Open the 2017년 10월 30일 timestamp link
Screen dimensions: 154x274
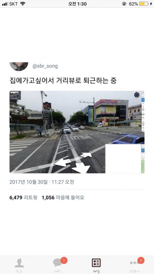tap(42, 182)
